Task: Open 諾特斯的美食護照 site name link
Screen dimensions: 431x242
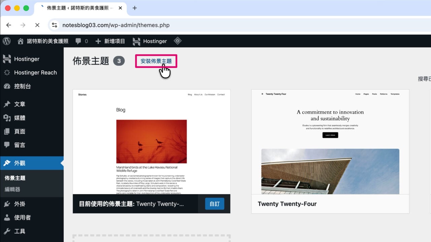Action: click(47, 41)
